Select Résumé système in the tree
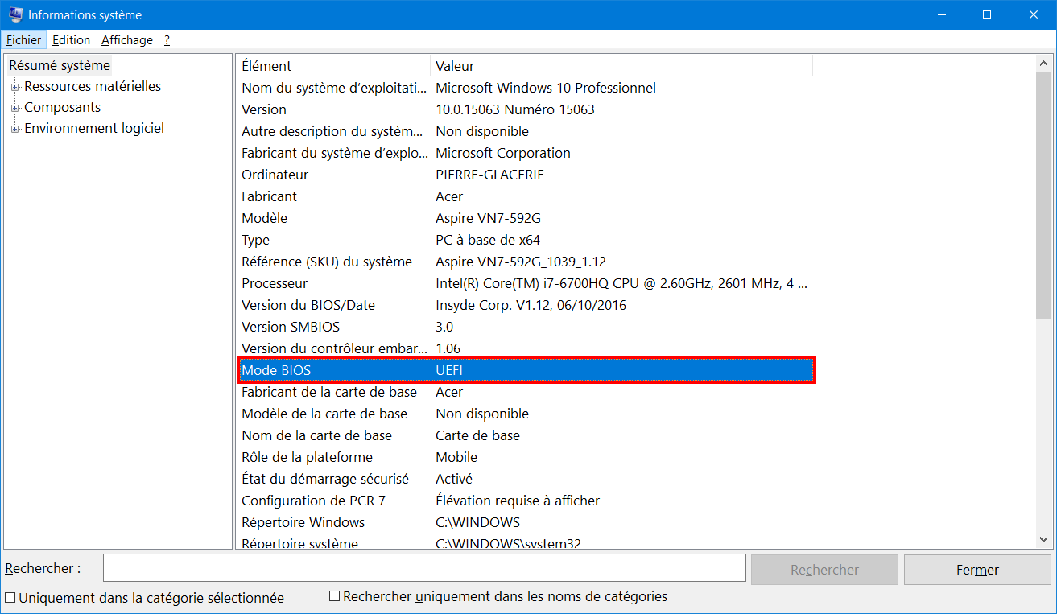1057x614 pixels. (60, 65)
